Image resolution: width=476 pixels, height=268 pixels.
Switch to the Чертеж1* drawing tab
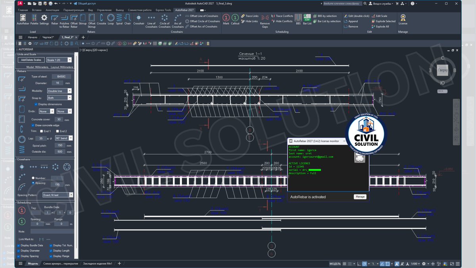coord(48,37)
